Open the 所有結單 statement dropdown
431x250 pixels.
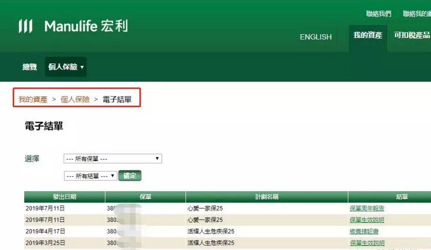tap(90, 176)
